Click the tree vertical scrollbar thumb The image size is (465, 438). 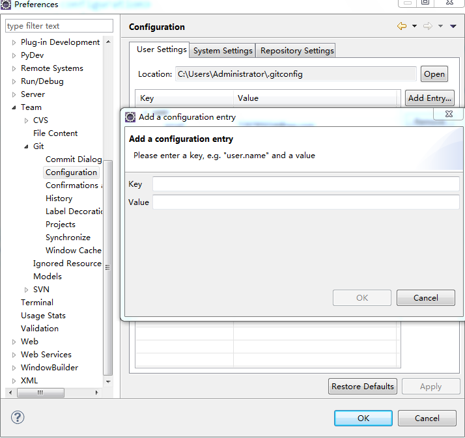tap(108, 267)
